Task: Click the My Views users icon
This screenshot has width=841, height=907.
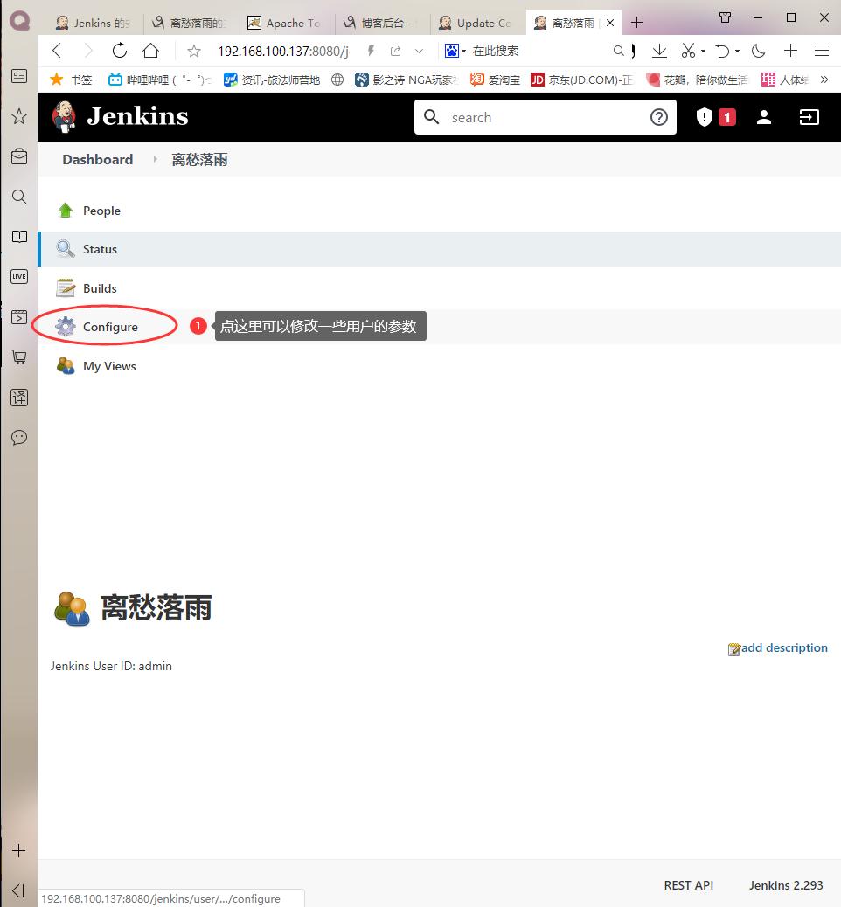Action: (66, 365)
